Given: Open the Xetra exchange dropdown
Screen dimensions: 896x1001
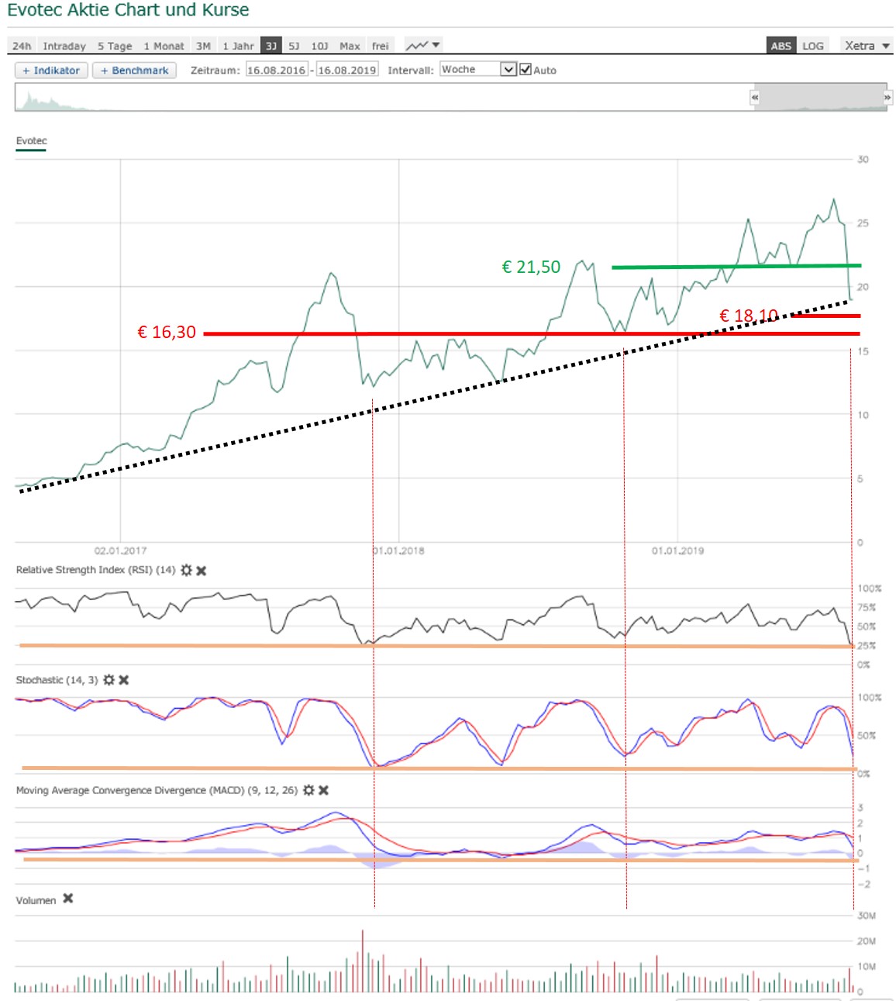Looking at the screenshot, I should 867,46.
